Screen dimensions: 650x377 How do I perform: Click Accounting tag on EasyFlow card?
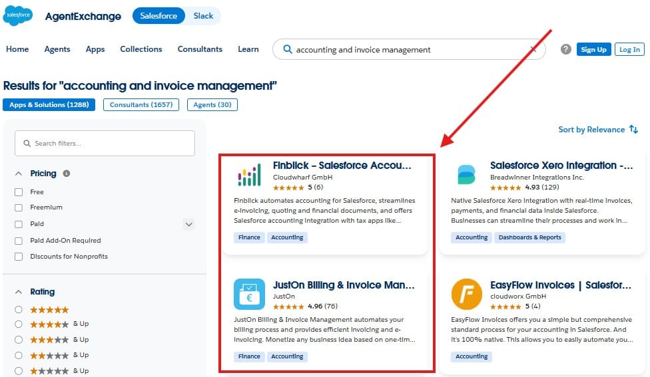[472, 356]
